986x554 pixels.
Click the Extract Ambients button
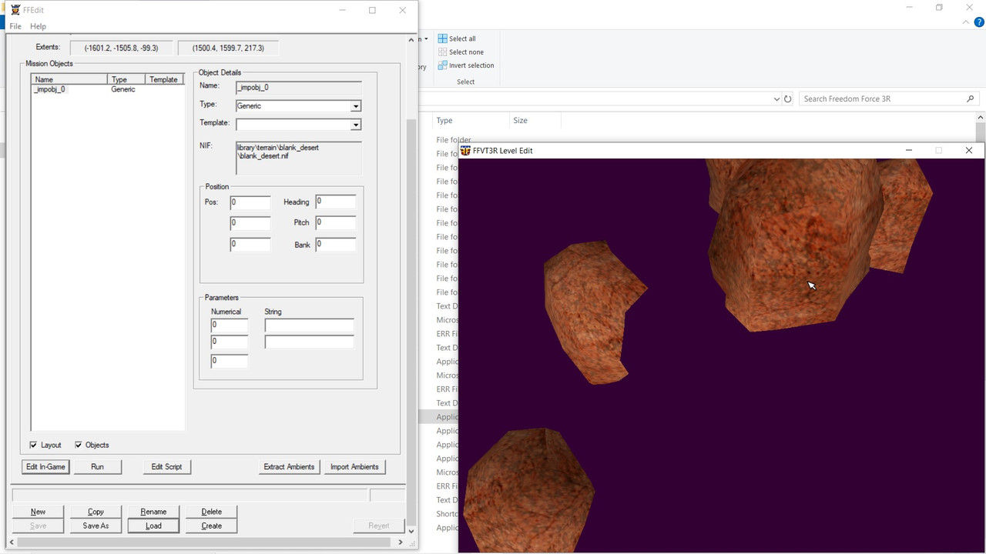coord(289,466)
